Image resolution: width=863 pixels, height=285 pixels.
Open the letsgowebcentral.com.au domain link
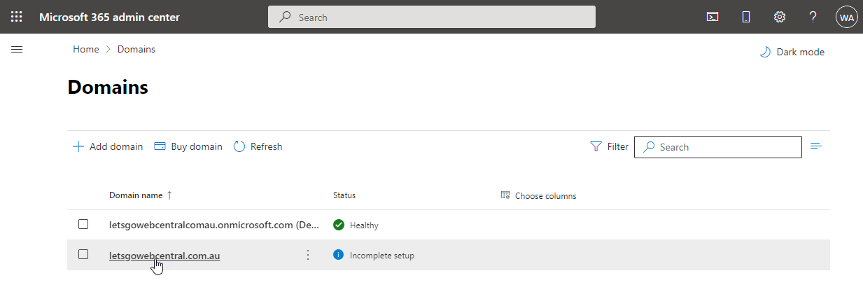164,256
